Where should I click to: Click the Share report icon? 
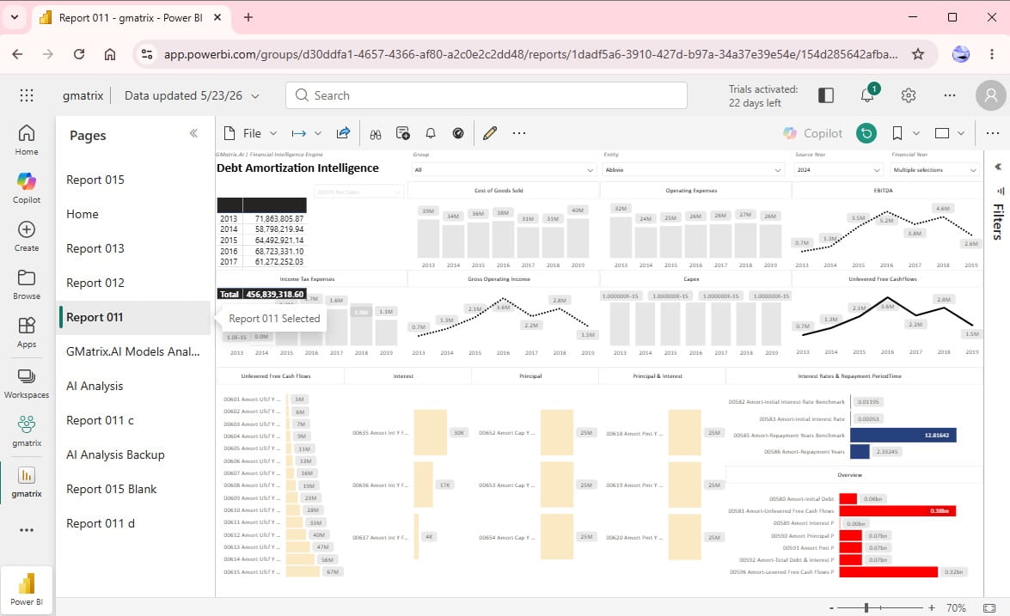343,133
